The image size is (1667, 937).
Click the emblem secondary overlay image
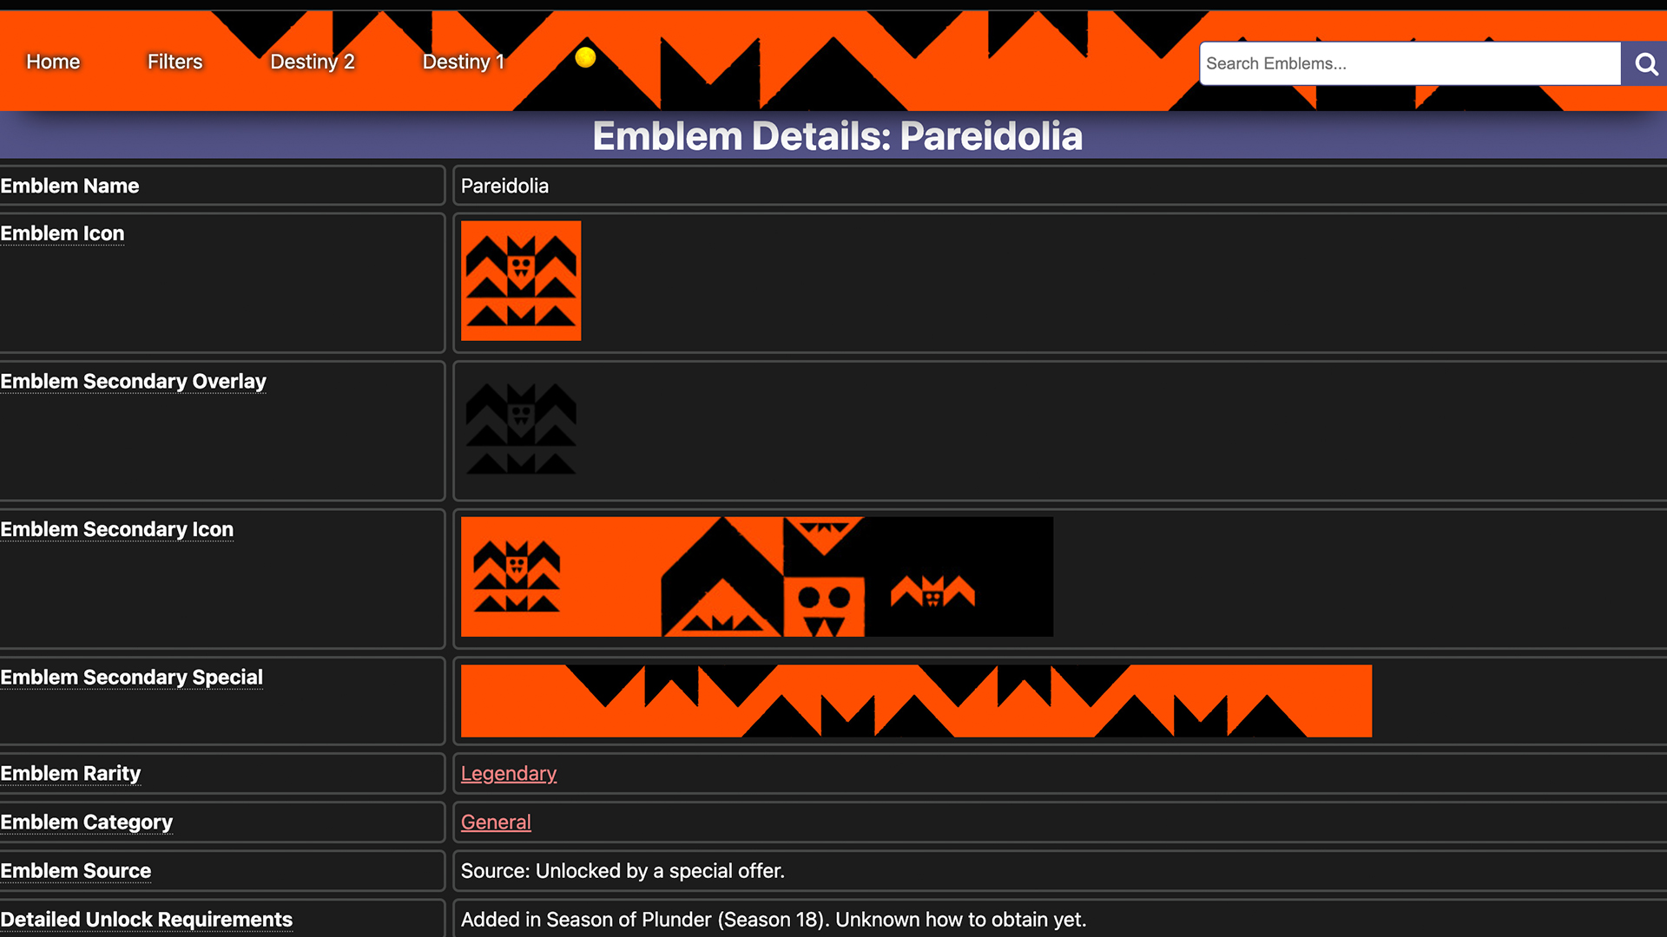click(521, 429)
